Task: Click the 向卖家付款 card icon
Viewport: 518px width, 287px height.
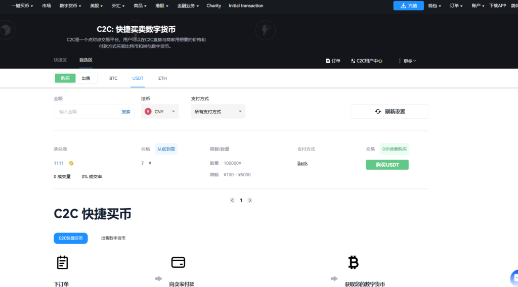Action: [x=178, y=262]
